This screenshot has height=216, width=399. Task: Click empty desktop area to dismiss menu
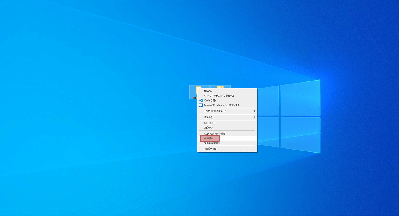(x=83, y=111)
